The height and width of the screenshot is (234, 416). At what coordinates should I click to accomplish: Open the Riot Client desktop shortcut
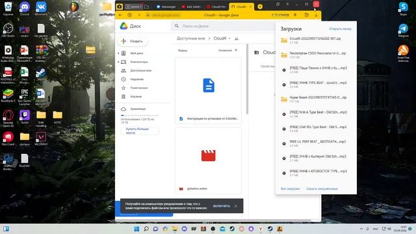(8, 138)
